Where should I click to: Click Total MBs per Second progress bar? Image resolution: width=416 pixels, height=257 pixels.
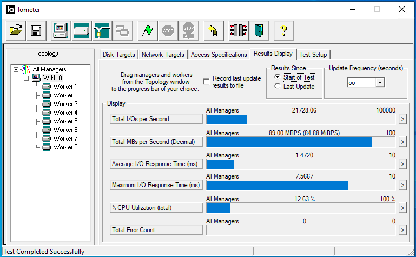[301, 142]
